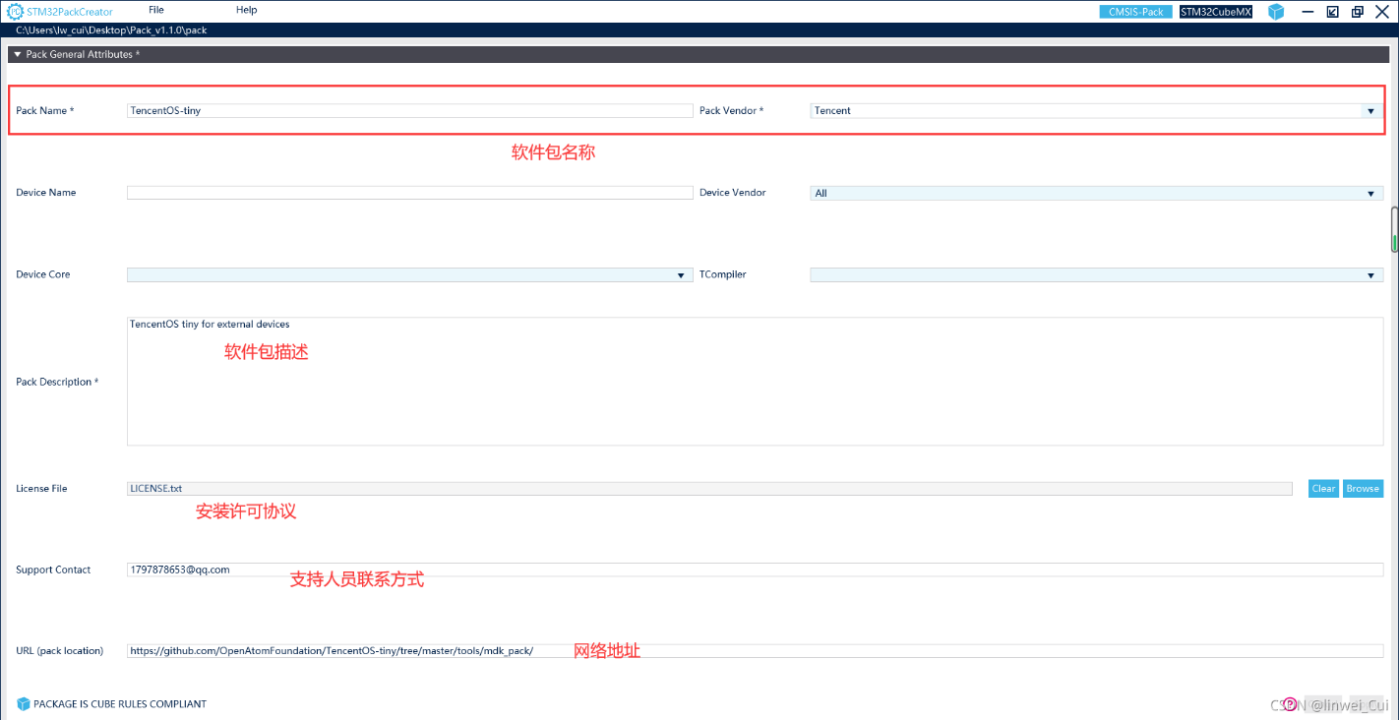Open the File menu
Screen dimensions: 1399x720
(x=156, y=10)
